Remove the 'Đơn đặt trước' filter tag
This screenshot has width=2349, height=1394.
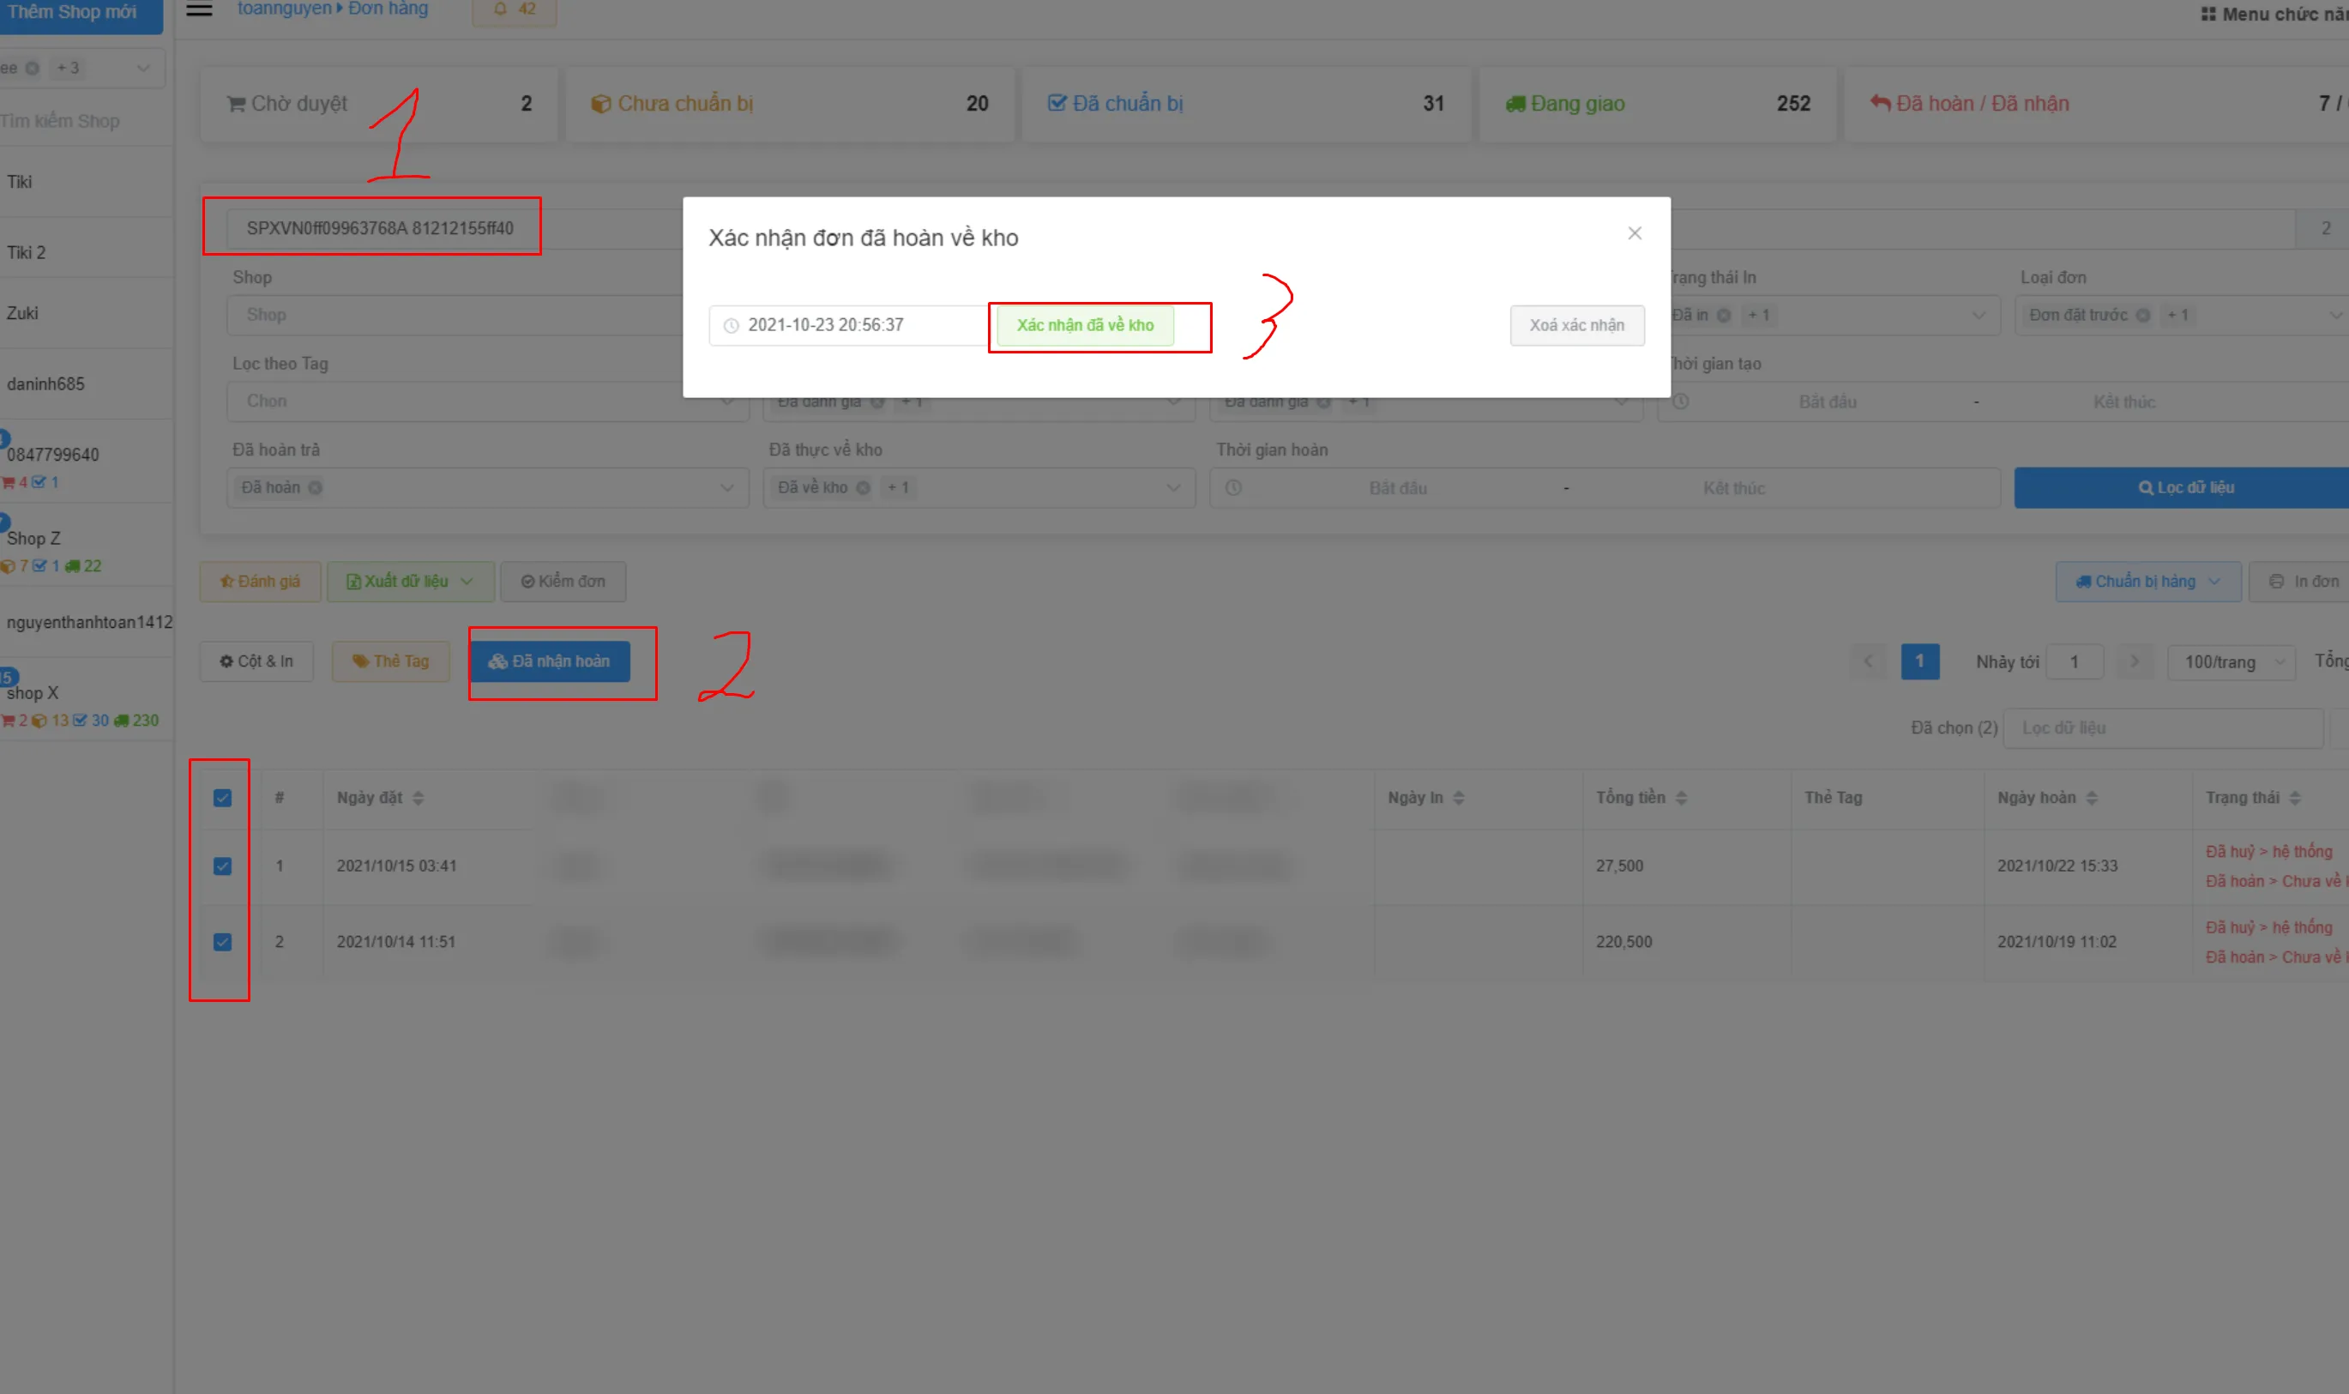point(2143,316)
